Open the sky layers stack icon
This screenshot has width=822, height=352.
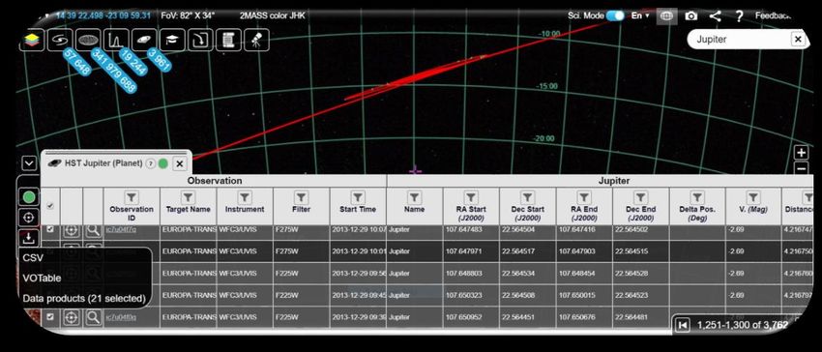tap(32, 40)
